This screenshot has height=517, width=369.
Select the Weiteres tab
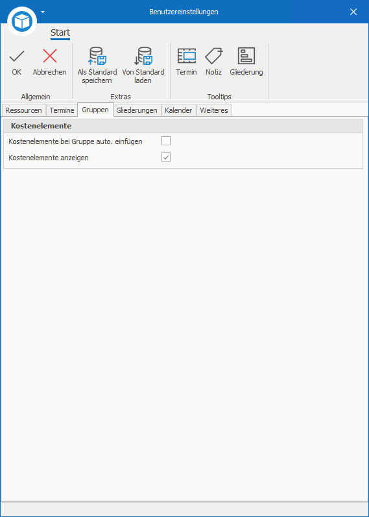click(214, 110)
